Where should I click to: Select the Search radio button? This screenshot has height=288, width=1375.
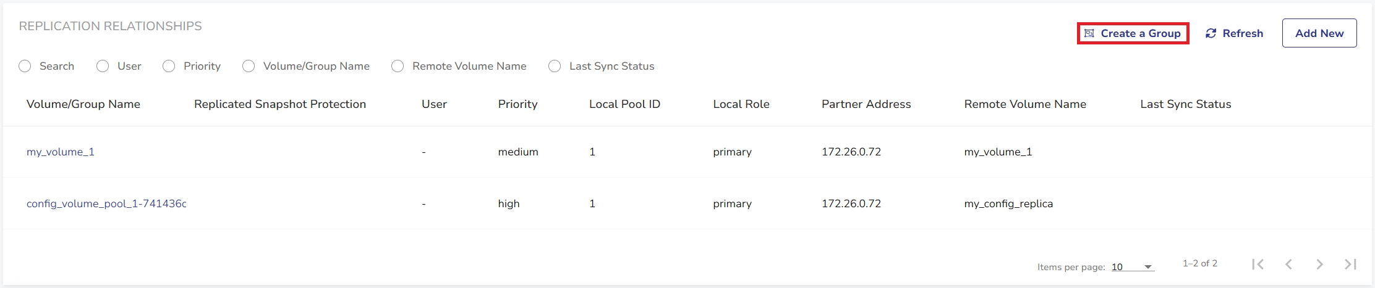point(25,66)
